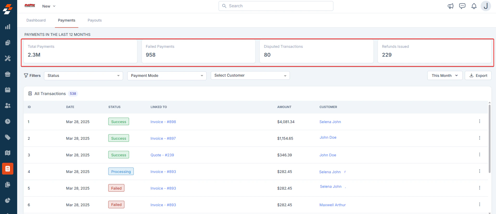Click the LINKED TO column header
Image resolution: width=496 pixels, height=214 pixels.
pyautogui.click(x=159, y=107)
